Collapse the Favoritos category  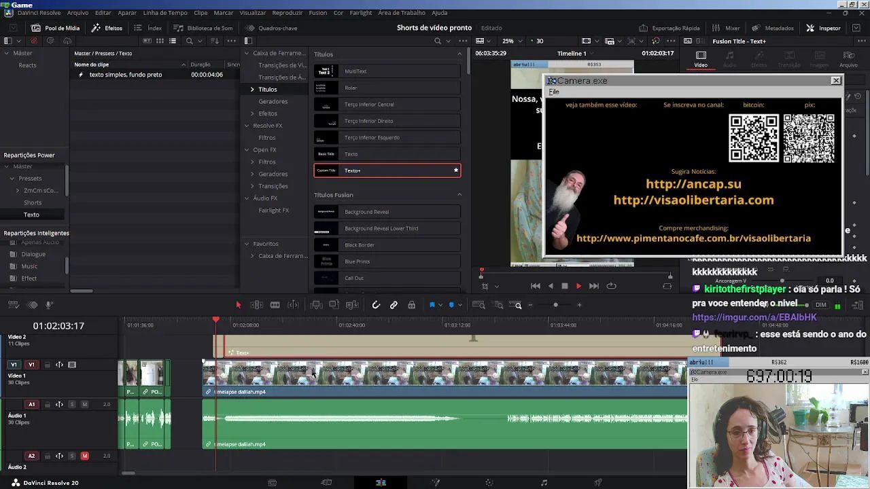coord(247,244)
